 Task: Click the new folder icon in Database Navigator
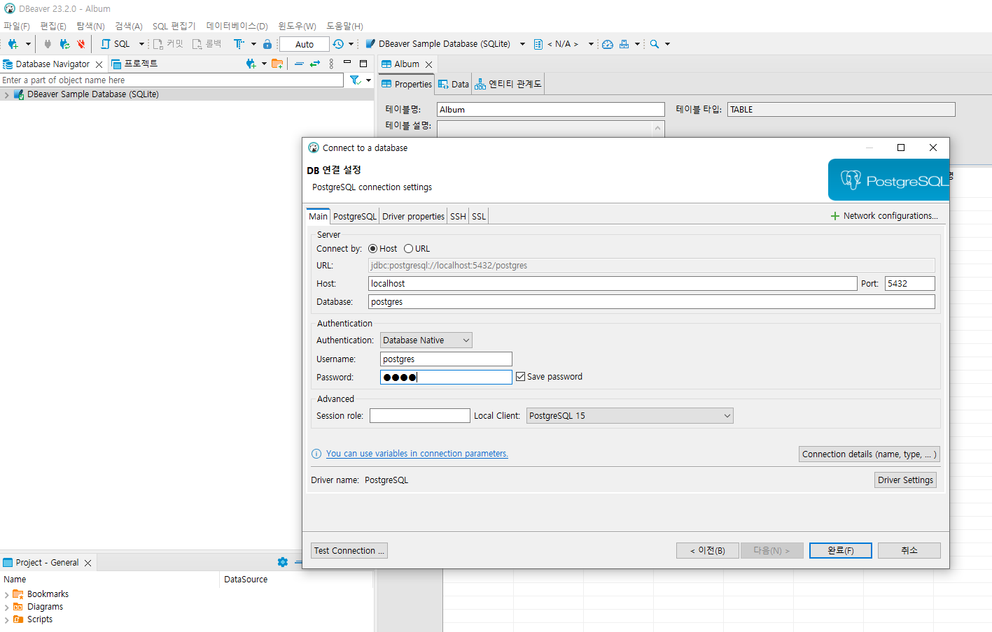point(277,64)
